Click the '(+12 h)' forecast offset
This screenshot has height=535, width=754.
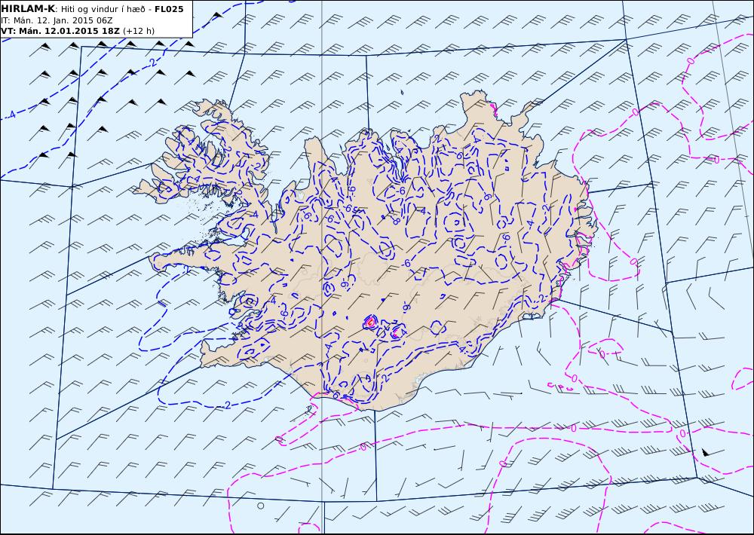(x=139, y=31)
